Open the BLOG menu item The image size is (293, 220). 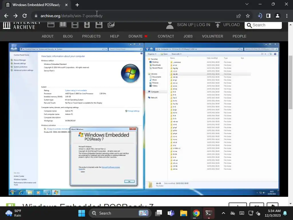point(68,36)
